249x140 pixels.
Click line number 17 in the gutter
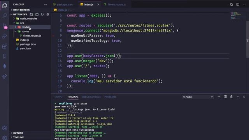[60, 76]
